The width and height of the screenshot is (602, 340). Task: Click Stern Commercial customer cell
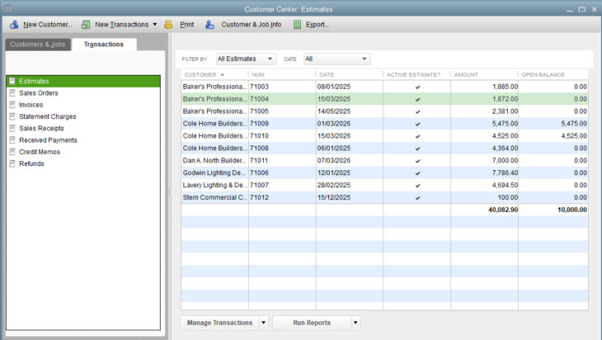point(214,197)
